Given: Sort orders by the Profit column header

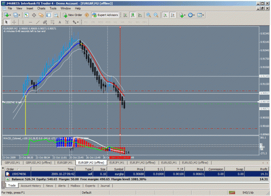Looking at the screenshot, I should click(x=257, y=169).
